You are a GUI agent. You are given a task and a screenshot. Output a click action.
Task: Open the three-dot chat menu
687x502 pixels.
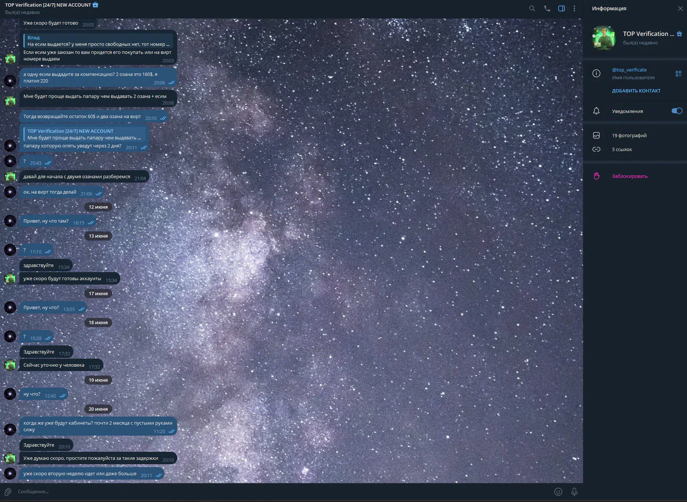(574, 8)
